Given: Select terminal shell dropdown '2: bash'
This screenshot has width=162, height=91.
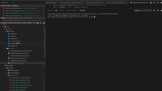Looking at the screenshot, I should (143, 11).
